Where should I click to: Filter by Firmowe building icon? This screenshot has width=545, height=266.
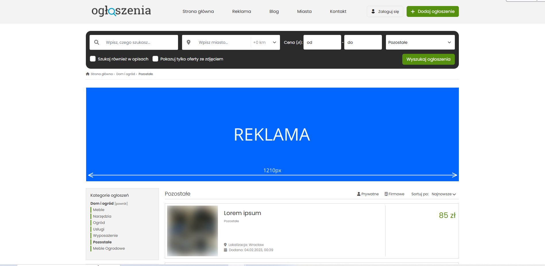click(x=386, y=194)
